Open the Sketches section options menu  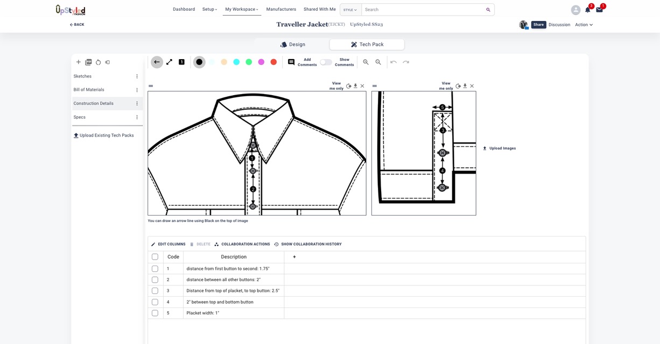click(137, 76)
